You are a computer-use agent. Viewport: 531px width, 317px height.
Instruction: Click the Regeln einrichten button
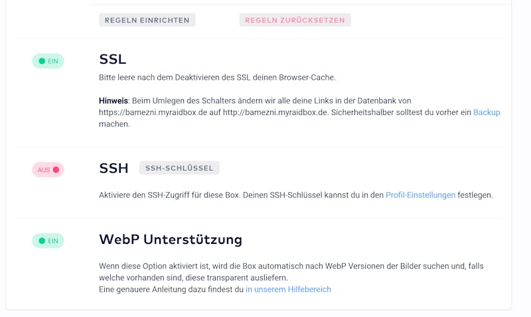(x=147, y=20)
